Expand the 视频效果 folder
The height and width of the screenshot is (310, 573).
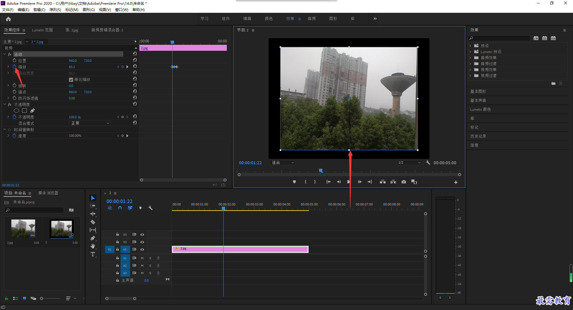(470, 70)
